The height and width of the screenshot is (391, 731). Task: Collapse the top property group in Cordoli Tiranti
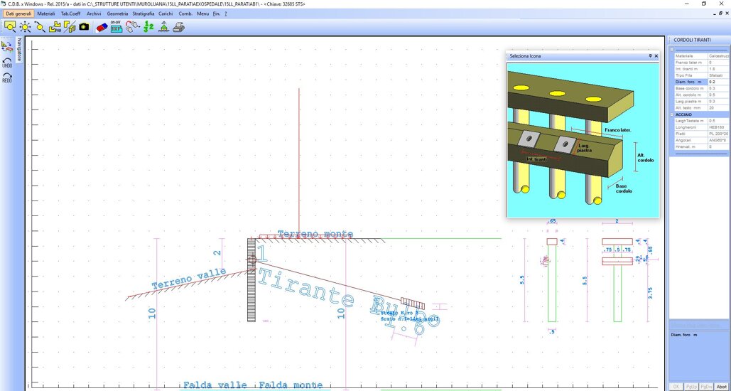[x=672, y=50]
